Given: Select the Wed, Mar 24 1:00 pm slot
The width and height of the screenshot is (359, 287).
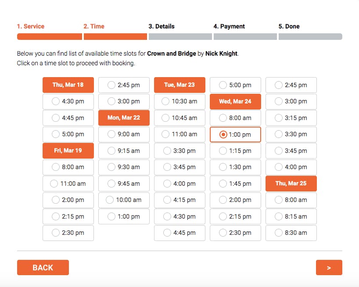Looking at the screenshot, I should click(235, 135).
